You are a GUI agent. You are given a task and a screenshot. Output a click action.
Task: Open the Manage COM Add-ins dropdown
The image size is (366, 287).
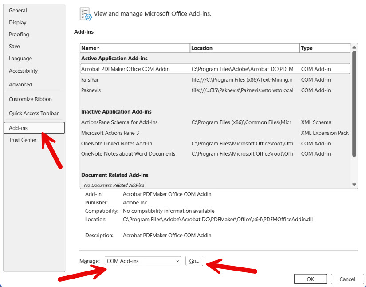(x=143, y=261)
